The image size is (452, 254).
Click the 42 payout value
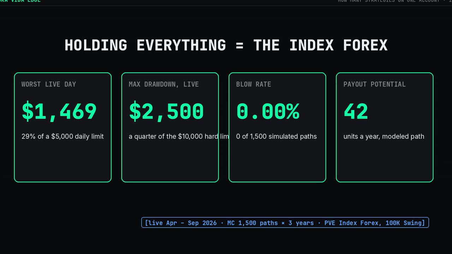356,111
